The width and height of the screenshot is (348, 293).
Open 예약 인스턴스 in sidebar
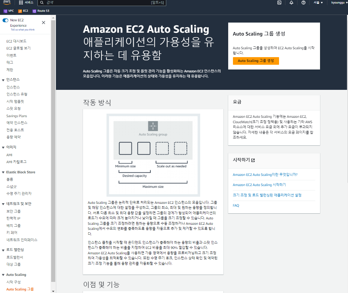17,123
